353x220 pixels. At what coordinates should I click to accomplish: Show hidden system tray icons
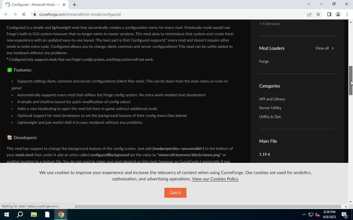(304, 215)
